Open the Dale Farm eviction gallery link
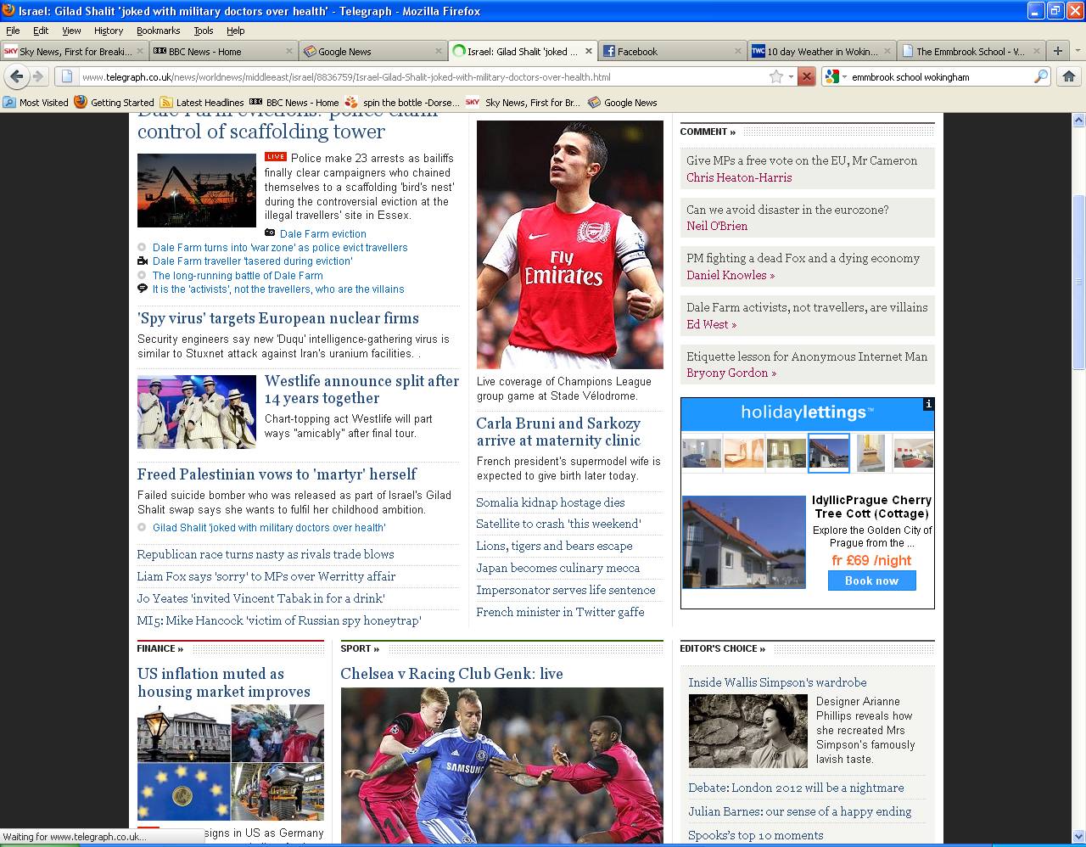The image size is (1086, 847). click(323, 234)
